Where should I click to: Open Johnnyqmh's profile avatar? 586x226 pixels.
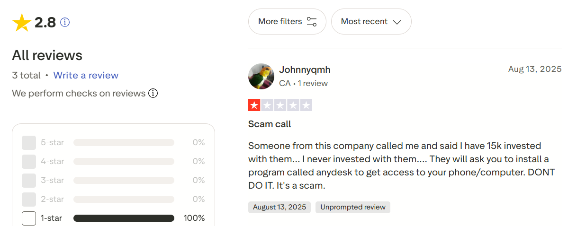pyautogui.click(x=261, y=76)
